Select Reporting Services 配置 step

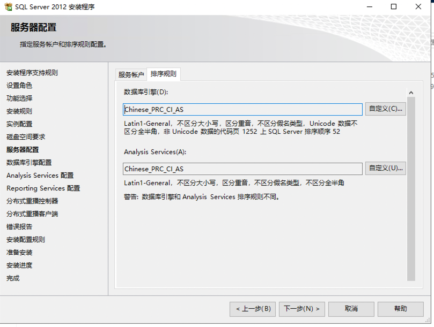pos(43,188)
